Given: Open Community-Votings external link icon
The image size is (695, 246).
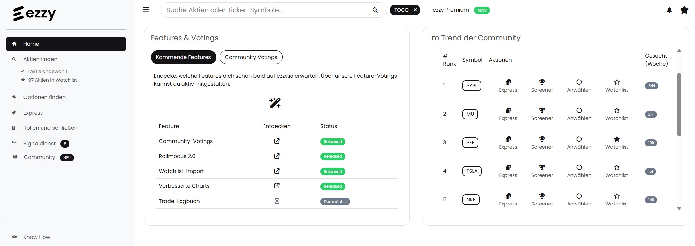Looking at the screenshot, I should tap(277, 141).
